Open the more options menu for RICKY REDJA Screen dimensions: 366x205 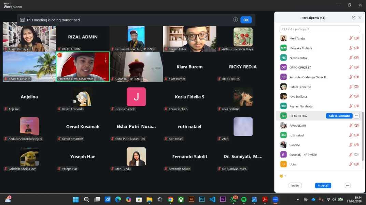coord(356,116)
